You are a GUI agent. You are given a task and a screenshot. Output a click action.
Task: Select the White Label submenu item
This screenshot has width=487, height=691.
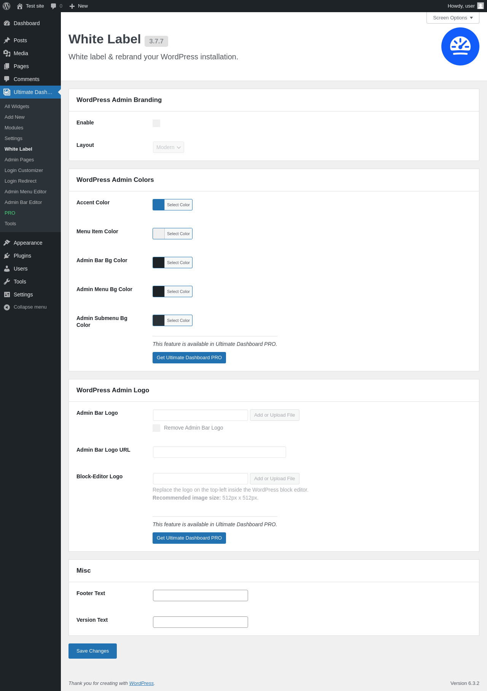[18, 149]
